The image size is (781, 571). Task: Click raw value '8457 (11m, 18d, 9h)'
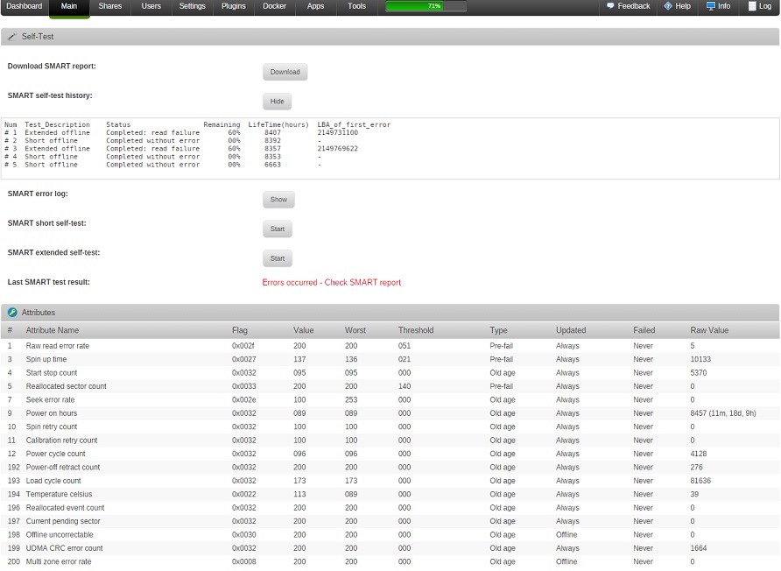pos(723,413)
